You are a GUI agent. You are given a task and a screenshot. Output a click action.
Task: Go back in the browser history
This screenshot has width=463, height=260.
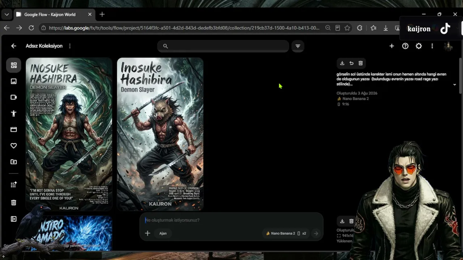(x=7, y=28)
